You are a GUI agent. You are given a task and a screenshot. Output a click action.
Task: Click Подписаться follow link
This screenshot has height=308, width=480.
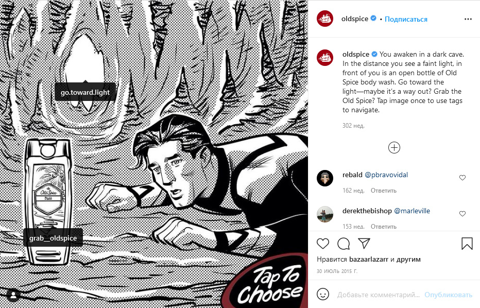[x=406, y=19]
